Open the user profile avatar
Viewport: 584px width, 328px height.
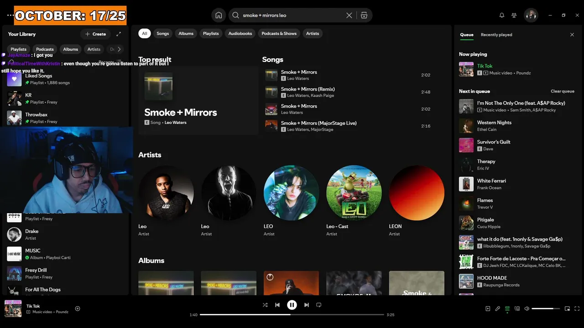pos(531,15)
